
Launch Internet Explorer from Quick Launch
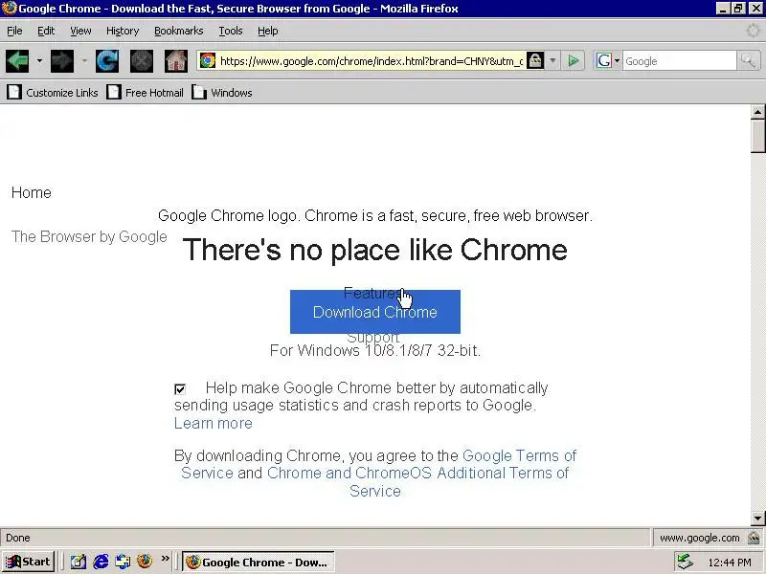click(101, 562)
